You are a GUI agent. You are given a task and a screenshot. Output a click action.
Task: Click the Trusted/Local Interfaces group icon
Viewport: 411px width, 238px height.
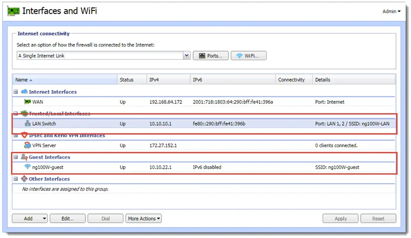pyautogui.click(x=24, y=113)
